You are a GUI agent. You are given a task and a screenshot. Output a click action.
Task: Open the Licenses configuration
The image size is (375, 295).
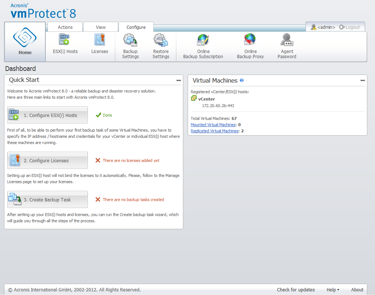pos(100,44)
